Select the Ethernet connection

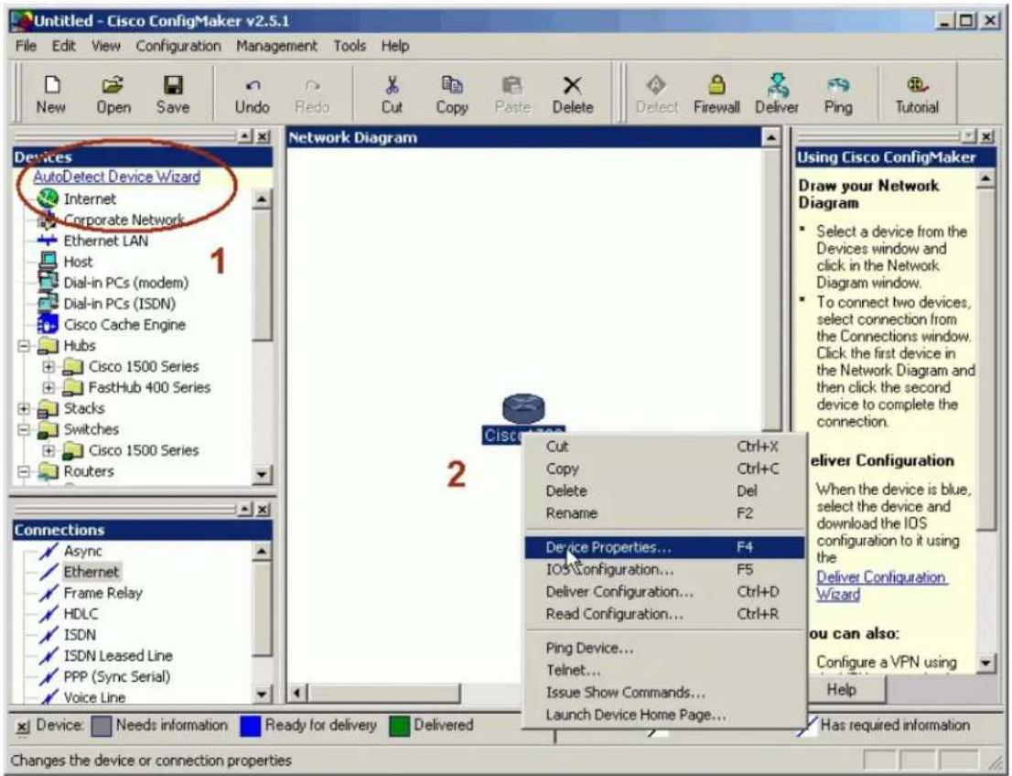pos(91,571)
